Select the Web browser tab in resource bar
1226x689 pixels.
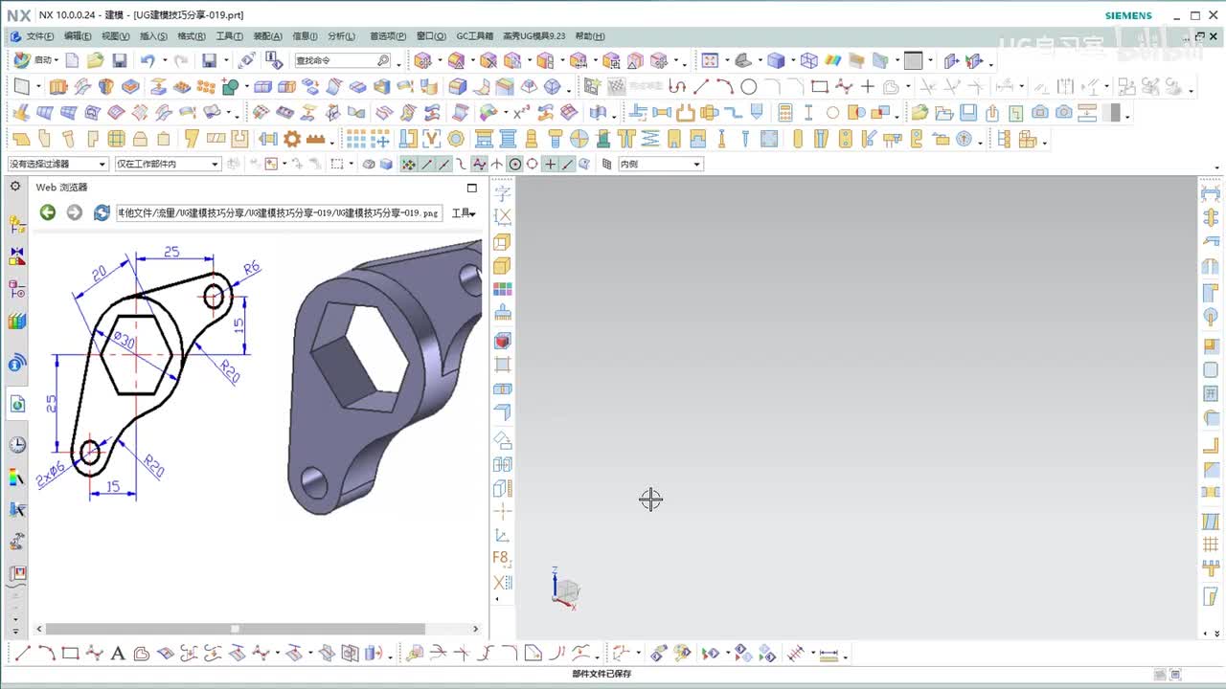click(17, 405)
